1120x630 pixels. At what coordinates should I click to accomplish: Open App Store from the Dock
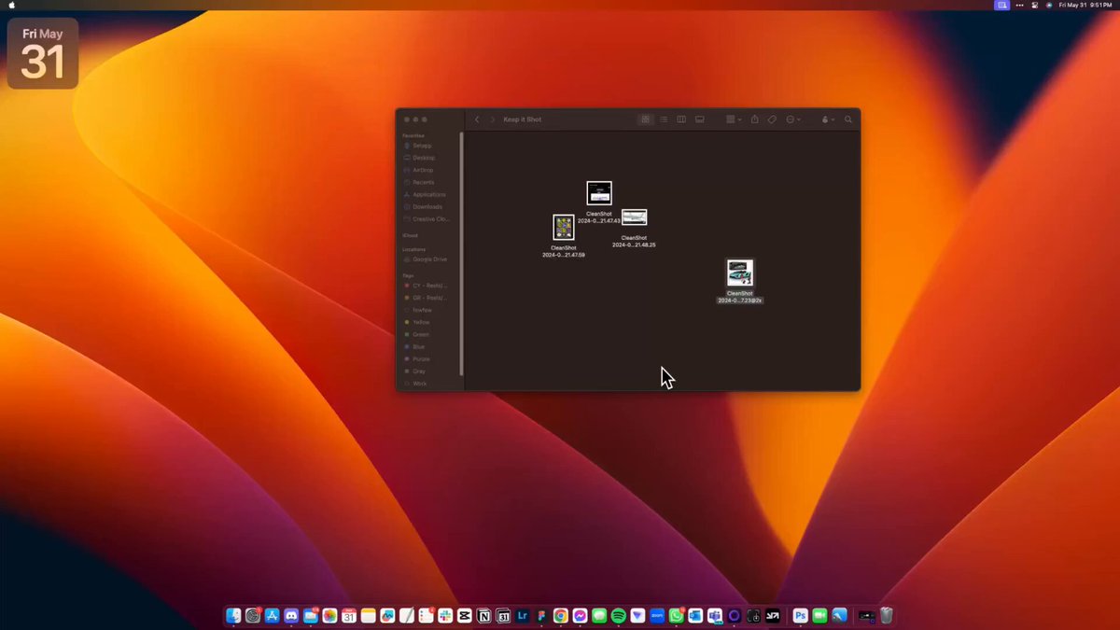(x=273, y=616)
